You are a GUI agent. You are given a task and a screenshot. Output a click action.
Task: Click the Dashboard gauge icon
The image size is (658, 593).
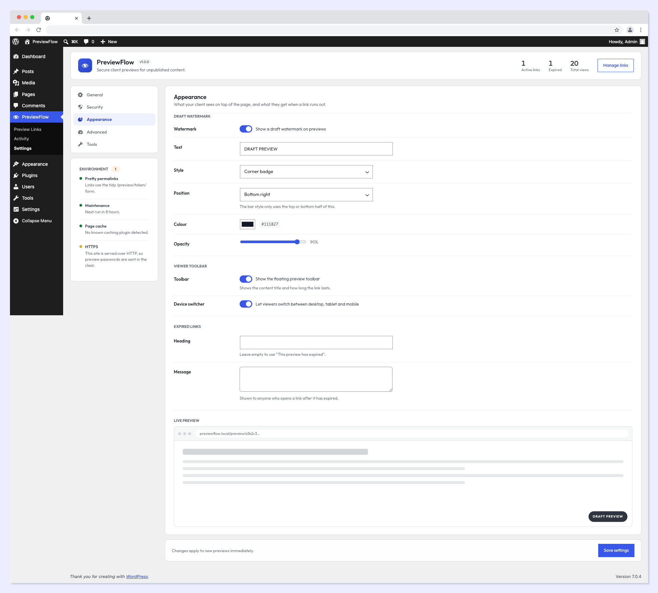[16, 56]
